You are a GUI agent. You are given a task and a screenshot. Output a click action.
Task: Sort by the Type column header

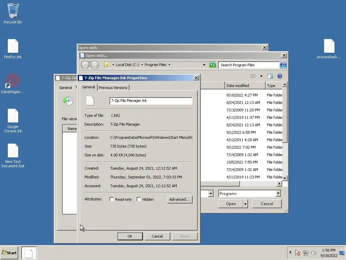tap(274, 86)
